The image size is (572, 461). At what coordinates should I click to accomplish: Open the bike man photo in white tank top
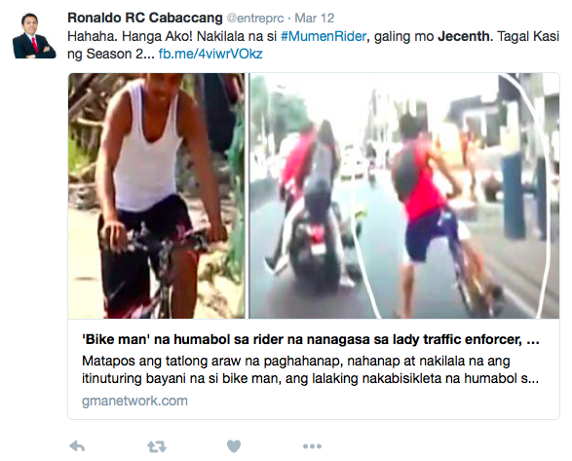[x=156, y=196]
